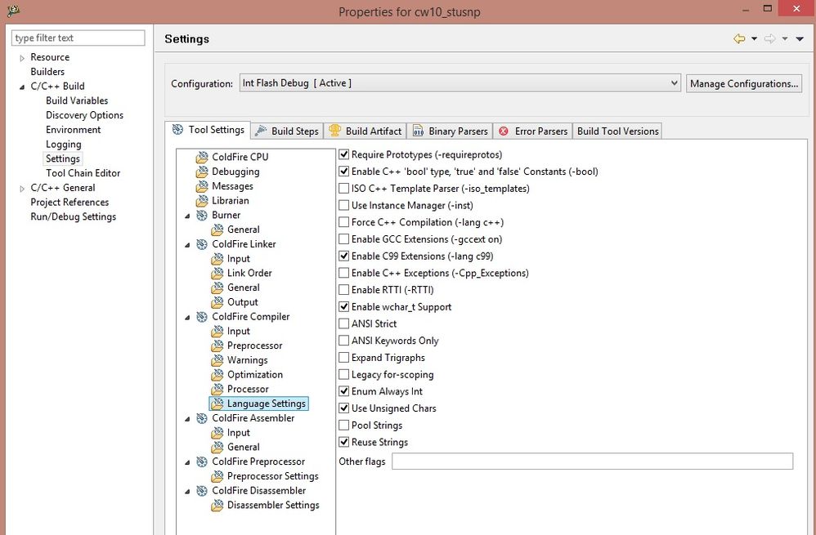The width and height of the screenshot is (816, 535).
Task: Uncheck Enable C99 Extensions option
Action: (x=344, y=256)
